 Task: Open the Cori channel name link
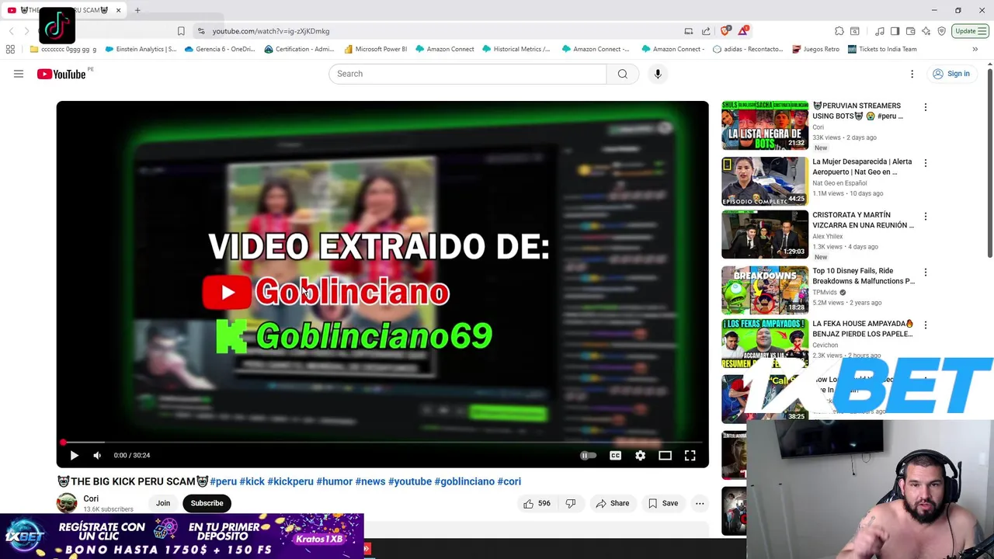click(91, 498)
